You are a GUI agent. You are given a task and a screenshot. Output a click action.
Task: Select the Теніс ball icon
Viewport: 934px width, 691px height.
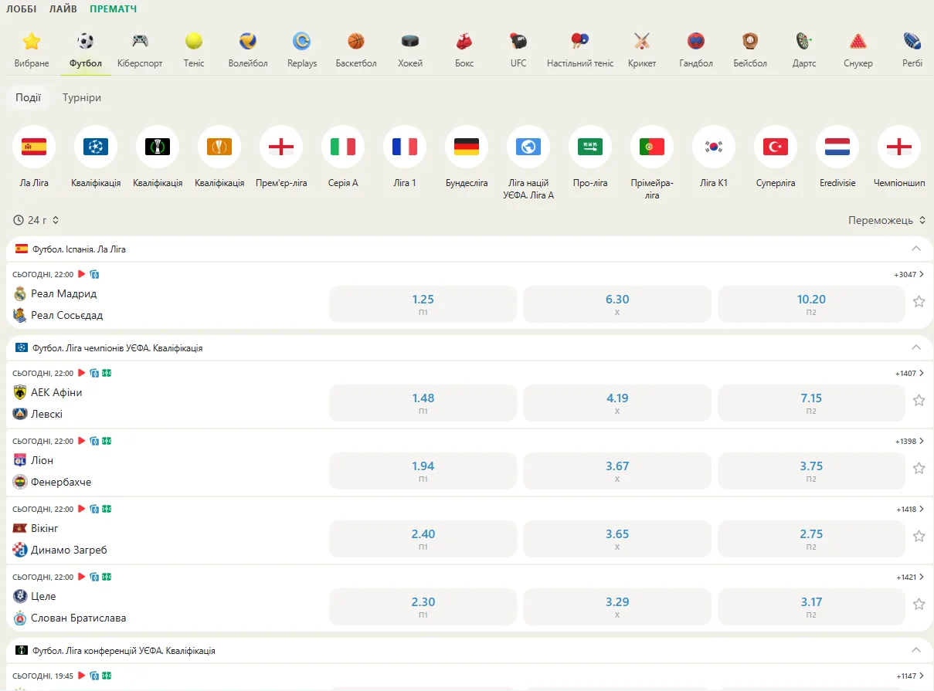[194, 41]
